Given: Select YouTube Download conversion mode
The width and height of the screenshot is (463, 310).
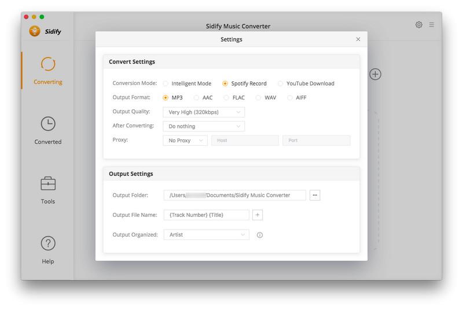Looking at the screenshot, I should pos(306,83).
